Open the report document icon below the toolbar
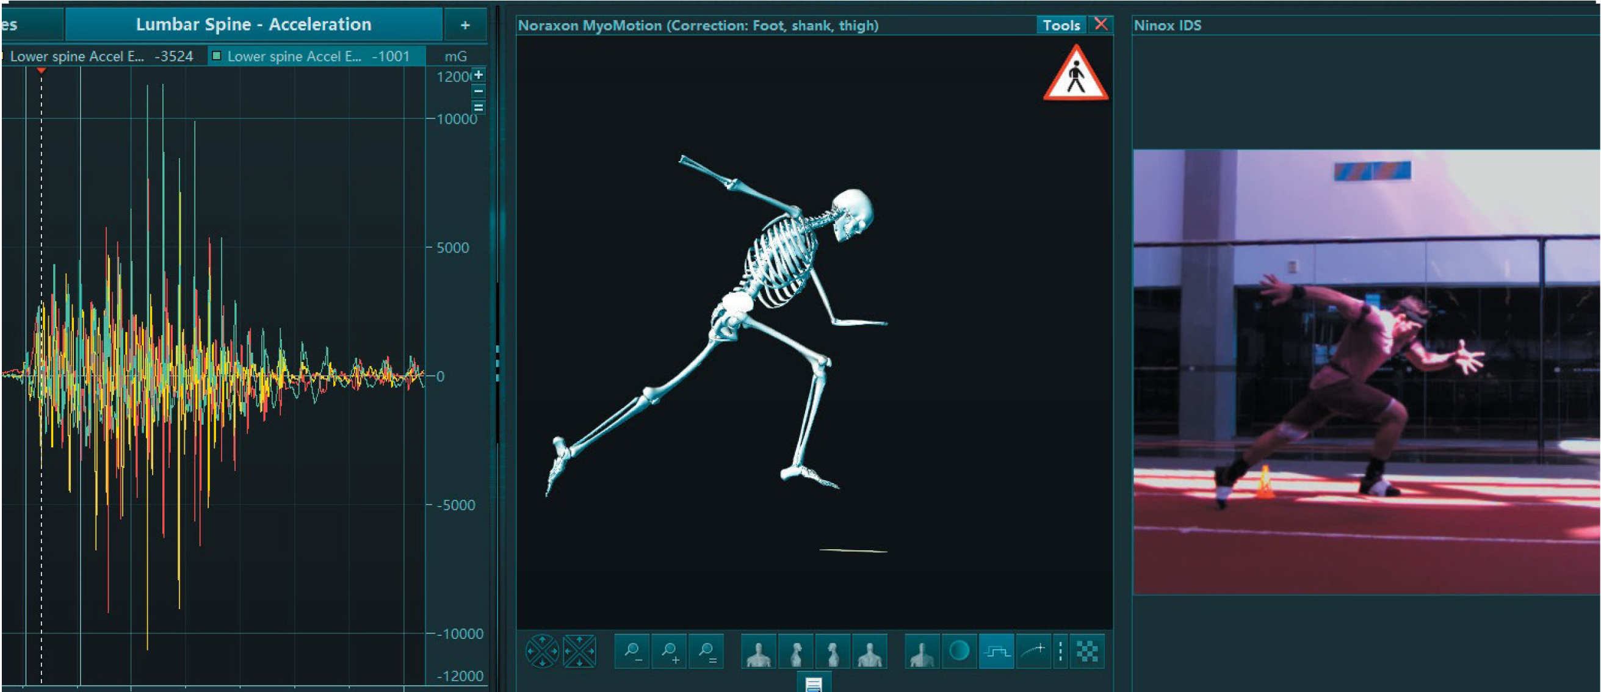 [815, 683]
